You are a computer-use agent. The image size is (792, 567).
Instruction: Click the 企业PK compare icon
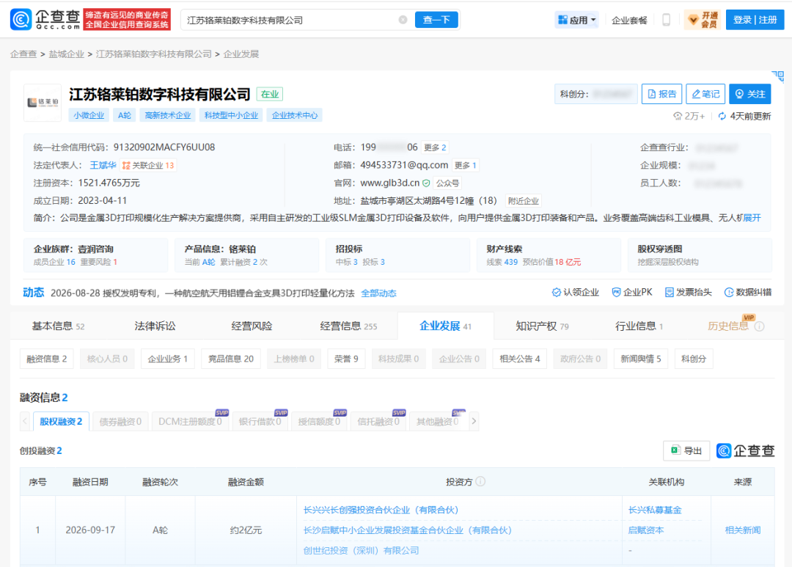[616, 292]
